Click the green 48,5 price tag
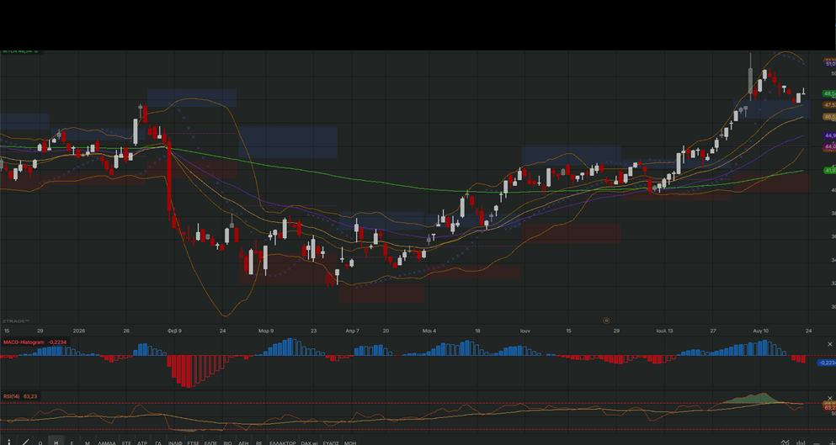Image resolution: width=836 pixels, height=445 pixels. point(829,93)
